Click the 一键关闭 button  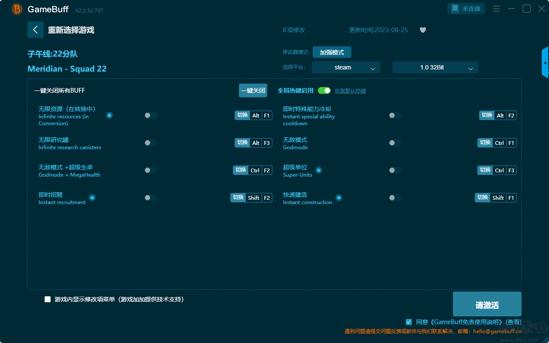click(253, 90)
